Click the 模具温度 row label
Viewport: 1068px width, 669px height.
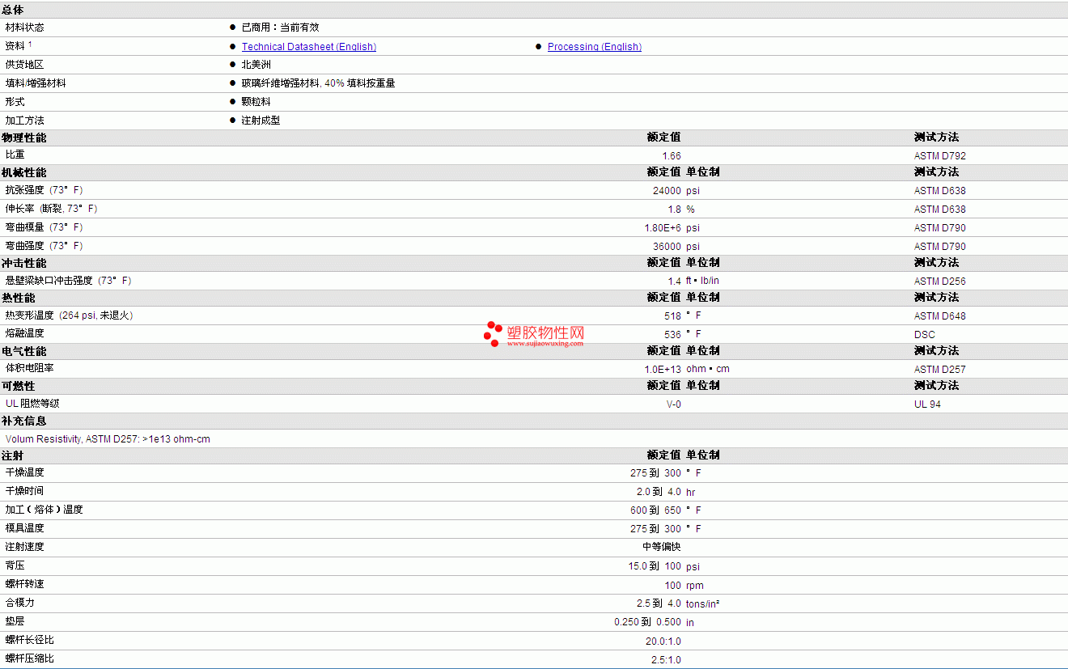click(x=24, y=528)
